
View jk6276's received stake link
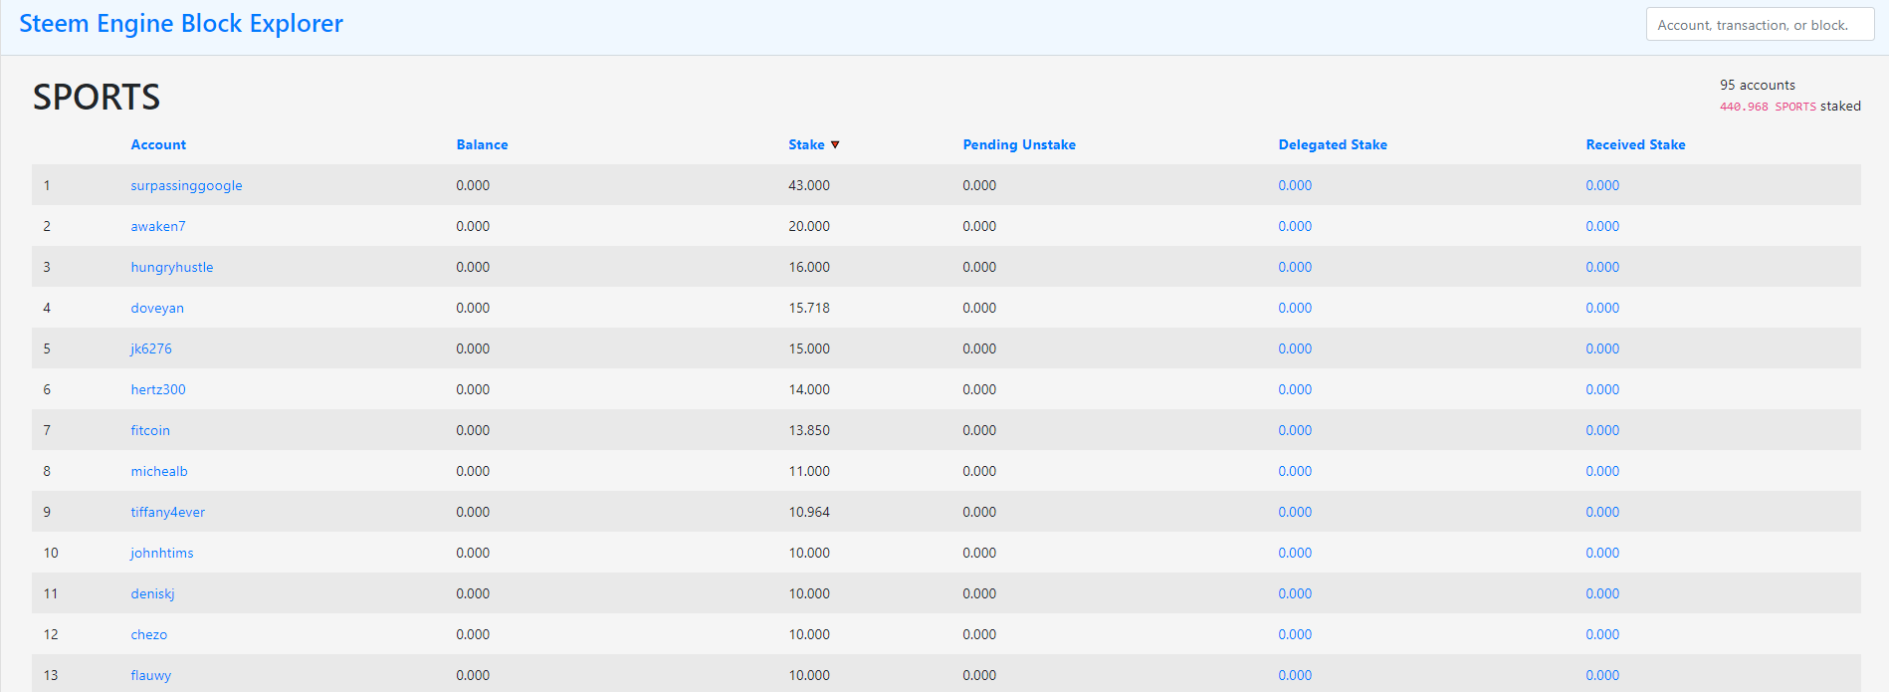1602,348
